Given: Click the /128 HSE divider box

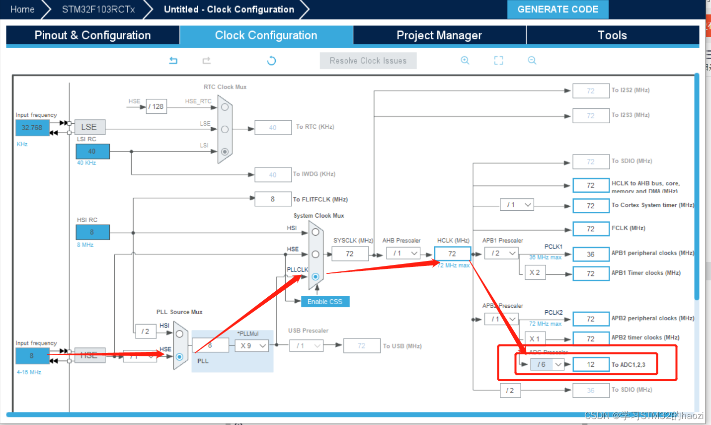Looking at the screenshot, I should tap(156, 106).
